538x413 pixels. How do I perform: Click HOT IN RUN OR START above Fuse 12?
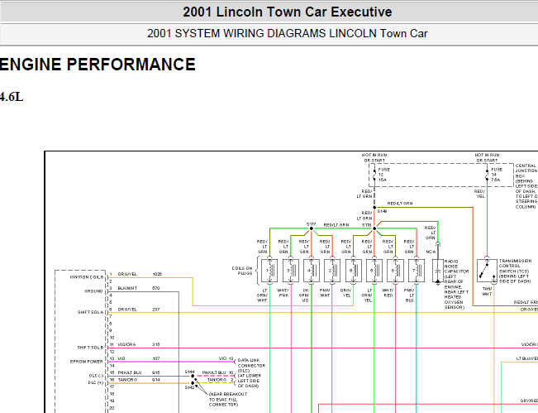point(374,158)
